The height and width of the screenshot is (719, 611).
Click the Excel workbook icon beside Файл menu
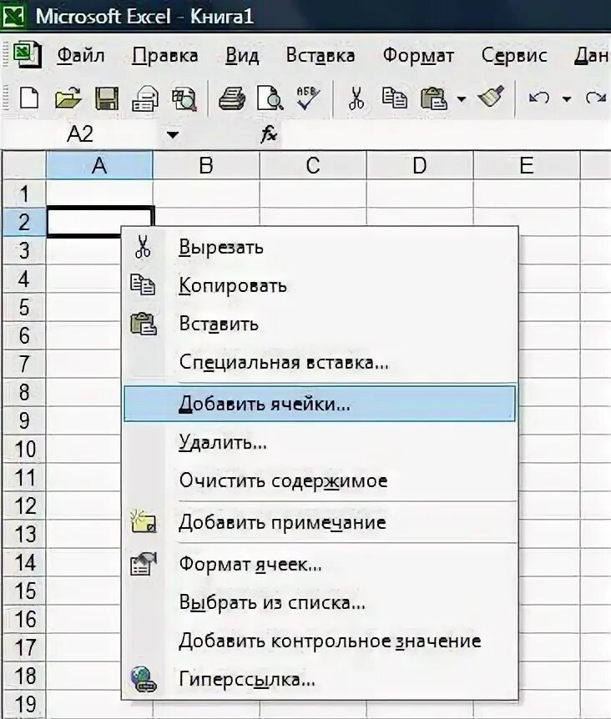pos(28,54)
